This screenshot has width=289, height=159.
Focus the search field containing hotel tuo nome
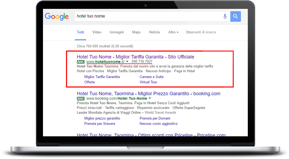[152, 16]
